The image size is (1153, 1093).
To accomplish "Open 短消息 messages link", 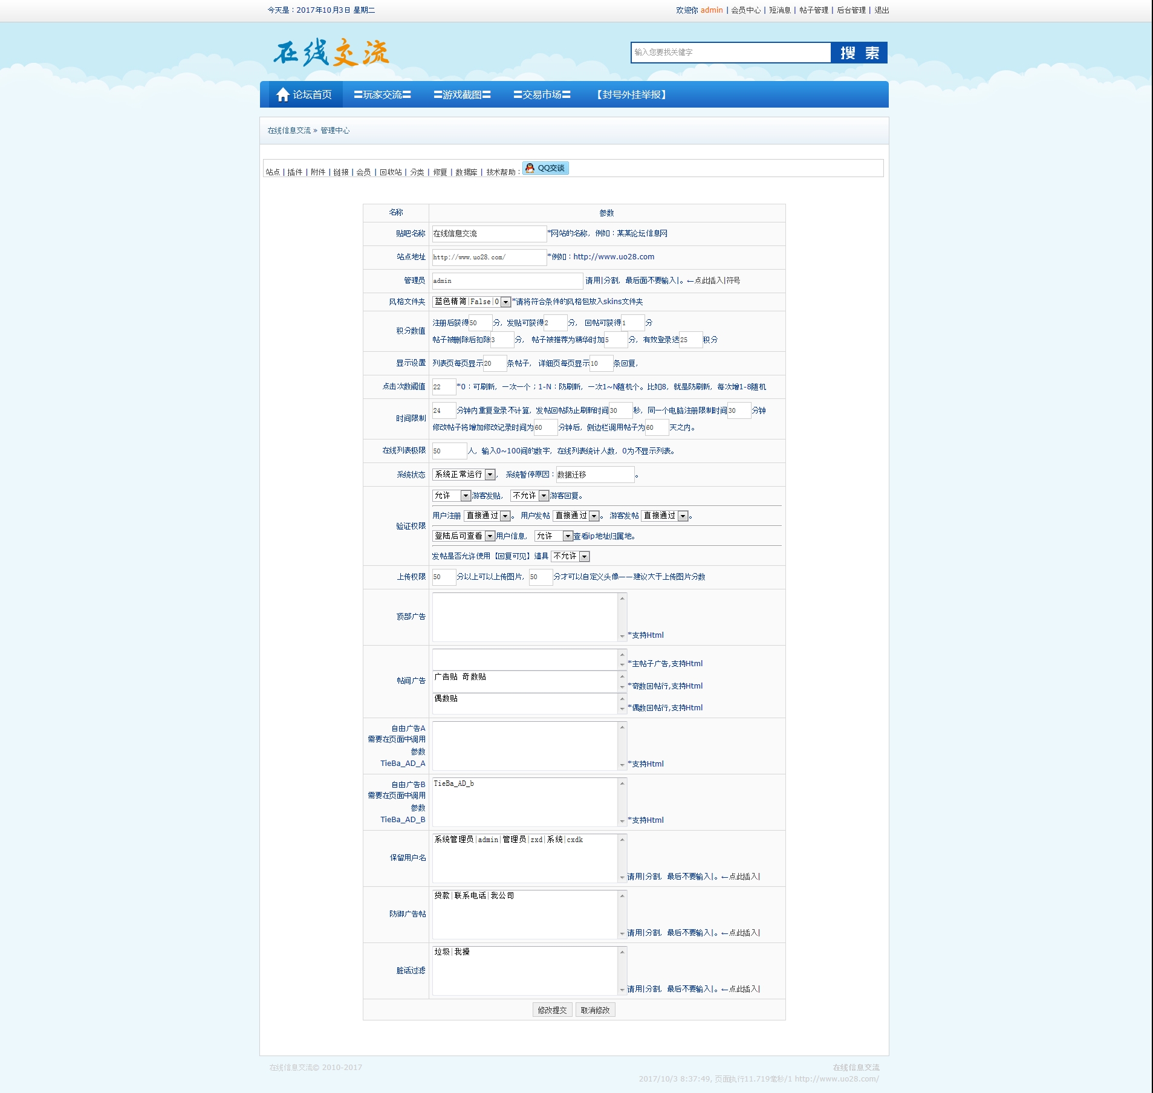I will [x=780, y=10].
